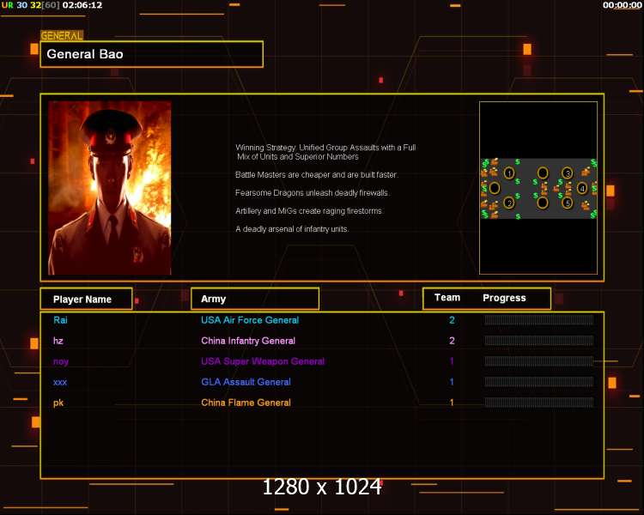644x515 pixels.
Task: Click the Progress column header
Action: tap(504, 298)
